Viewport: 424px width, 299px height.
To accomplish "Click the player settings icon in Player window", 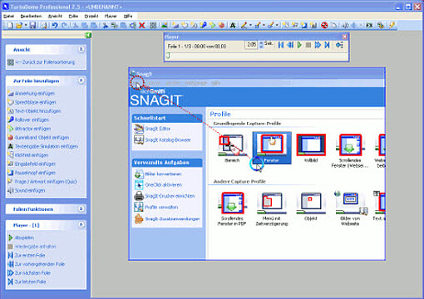I will [339, 45].
